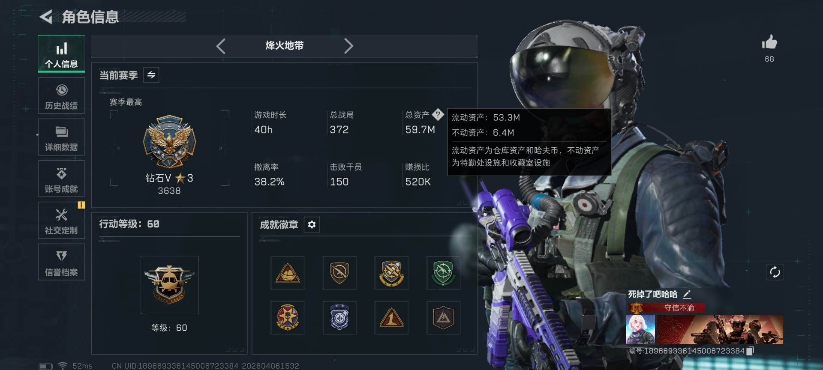The width and height of the screenshot is (823, 370).
Task: Open 社交定制 with the alert marker
Action: pyautogui.click(x=61, y=221)
